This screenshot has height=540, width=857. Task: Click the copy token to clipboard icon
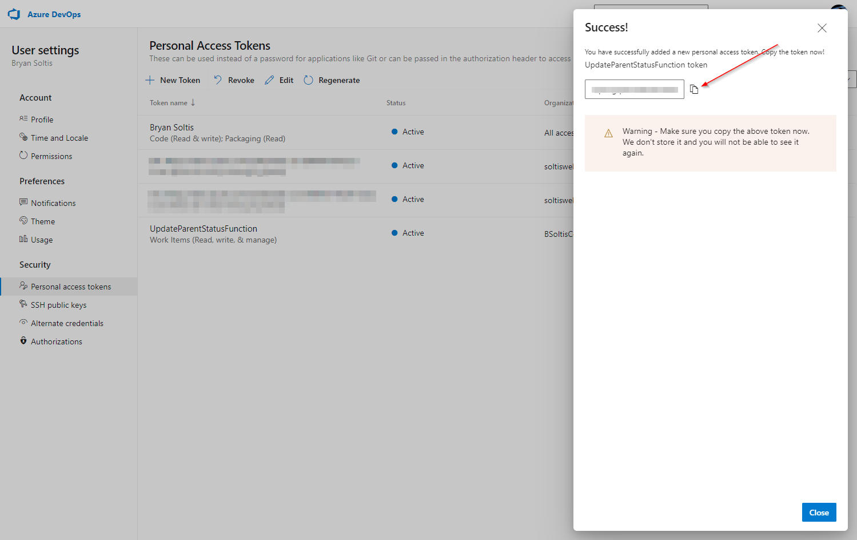click(694, 89)
